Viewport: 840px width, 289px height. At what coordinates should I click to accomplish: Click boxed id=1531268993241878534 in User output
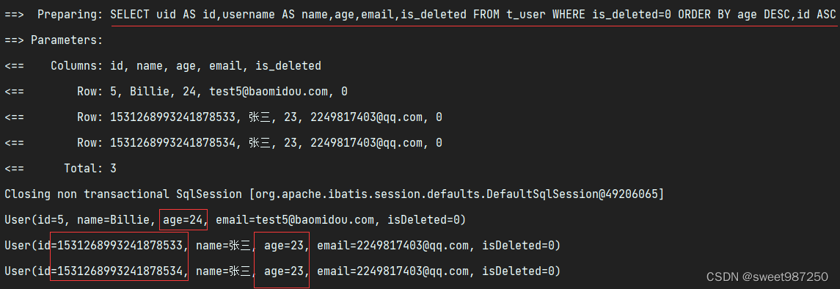(x=119, y=271)
